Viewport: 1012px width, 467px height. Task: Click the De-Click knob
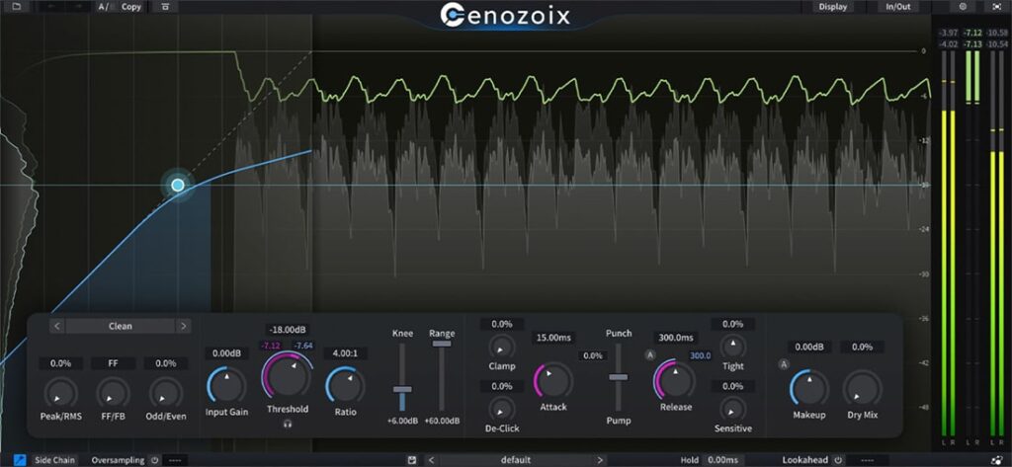pyautogui.click(x=502, y=409)
